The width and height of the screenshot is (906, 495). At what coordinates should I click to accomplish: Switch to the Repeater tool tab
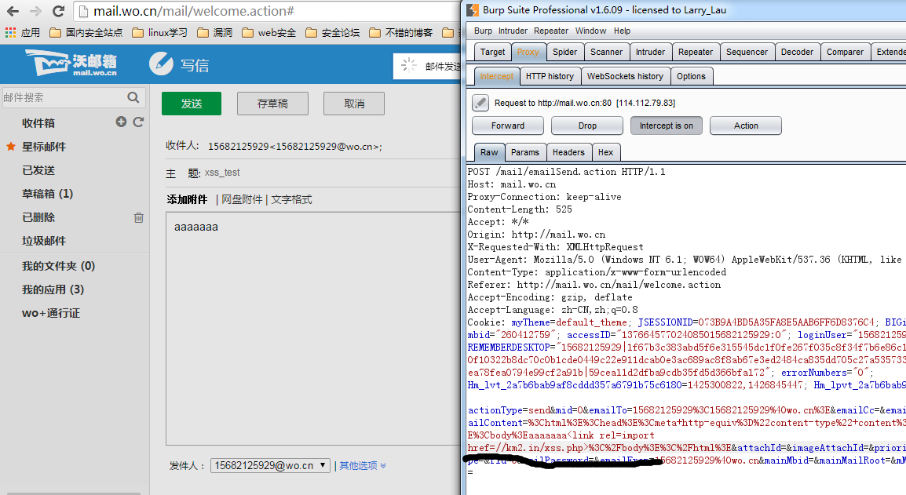pos(695,52)
